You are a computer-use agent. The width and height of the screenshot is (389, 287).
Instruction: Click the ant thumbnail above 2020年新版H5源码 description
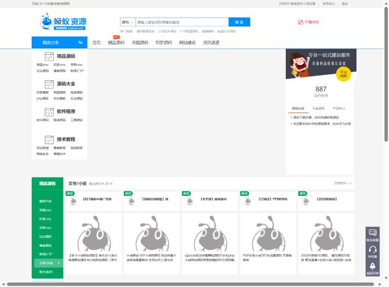pos(326,233)
